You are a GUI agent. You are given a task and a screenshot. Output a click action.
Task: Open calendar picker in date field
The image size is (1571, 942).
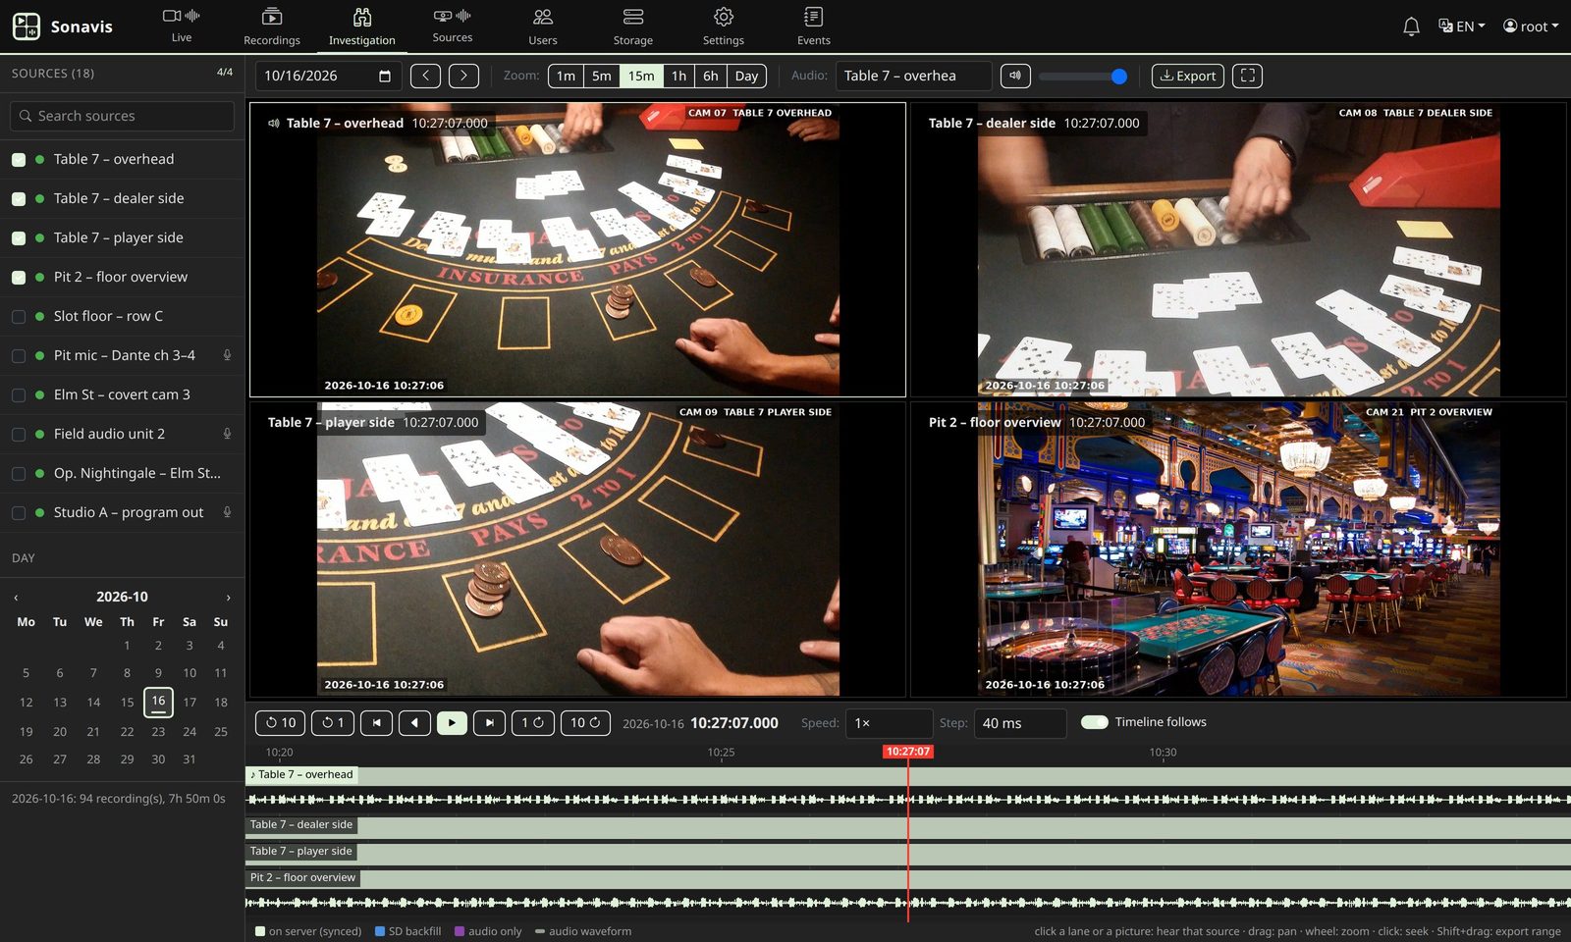(x=385, y=76)
